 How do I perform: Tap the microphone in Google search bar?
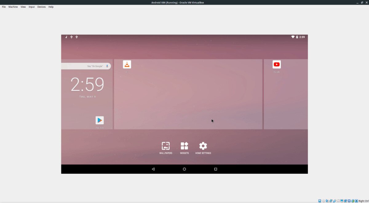pyautogui.click(x=107, y=66)
